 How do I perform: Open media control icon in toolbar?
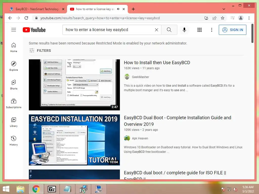click(232, 18)
